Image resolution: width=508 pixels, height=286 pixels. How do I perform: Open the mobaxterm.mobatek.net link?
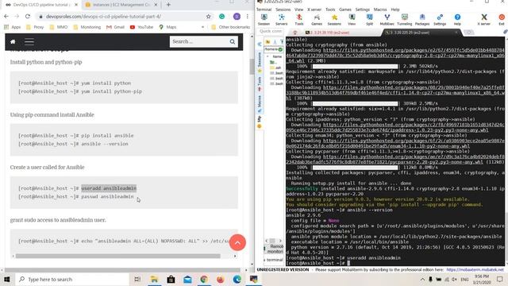(475, 270)
